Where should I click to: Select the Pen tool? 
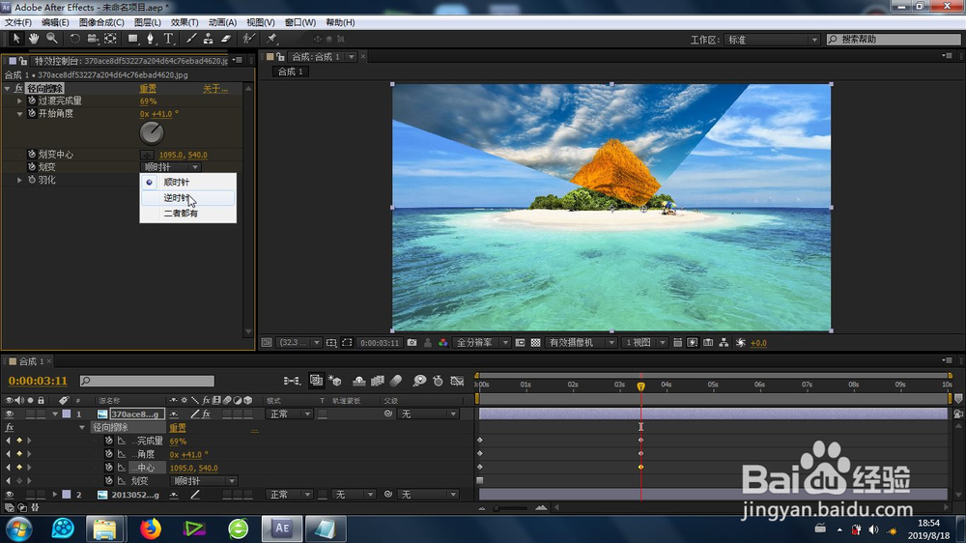coord(150,39)
